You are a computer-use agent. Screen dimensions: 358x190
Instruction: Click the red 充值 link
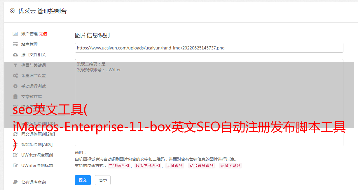(x=43, y=34)
